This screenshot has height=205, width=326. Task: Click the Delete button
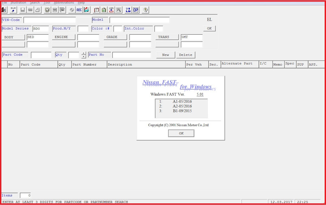[186, 55]
